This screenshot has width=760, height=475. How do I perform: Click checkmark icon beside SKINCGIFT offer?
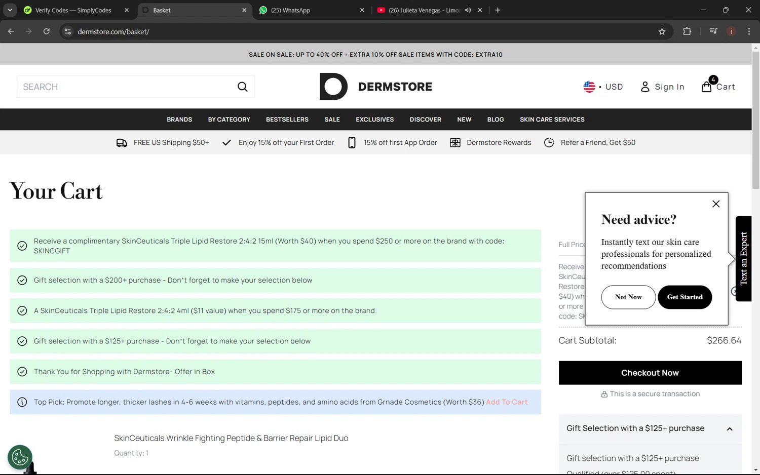click(22, 246)
